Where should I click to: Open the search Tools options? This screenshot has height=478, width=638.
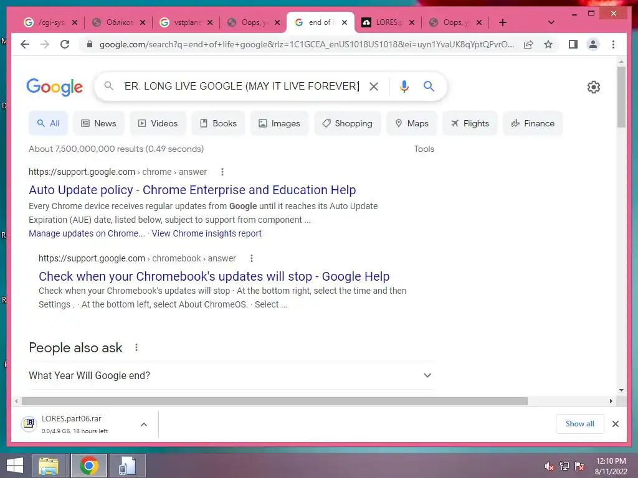[x=424, y=149]
